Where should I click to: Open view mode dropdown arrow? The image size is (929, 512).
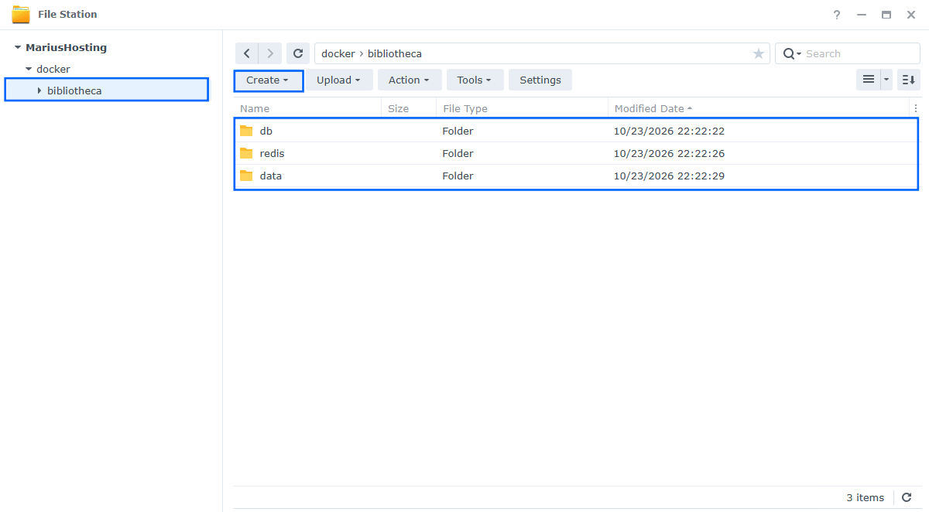886,80
